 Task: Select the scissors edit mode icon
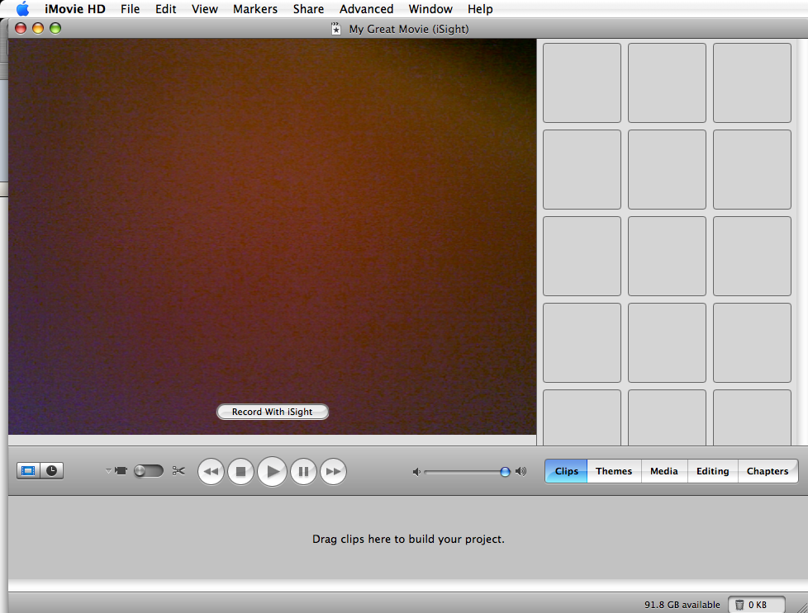[178, 471]
